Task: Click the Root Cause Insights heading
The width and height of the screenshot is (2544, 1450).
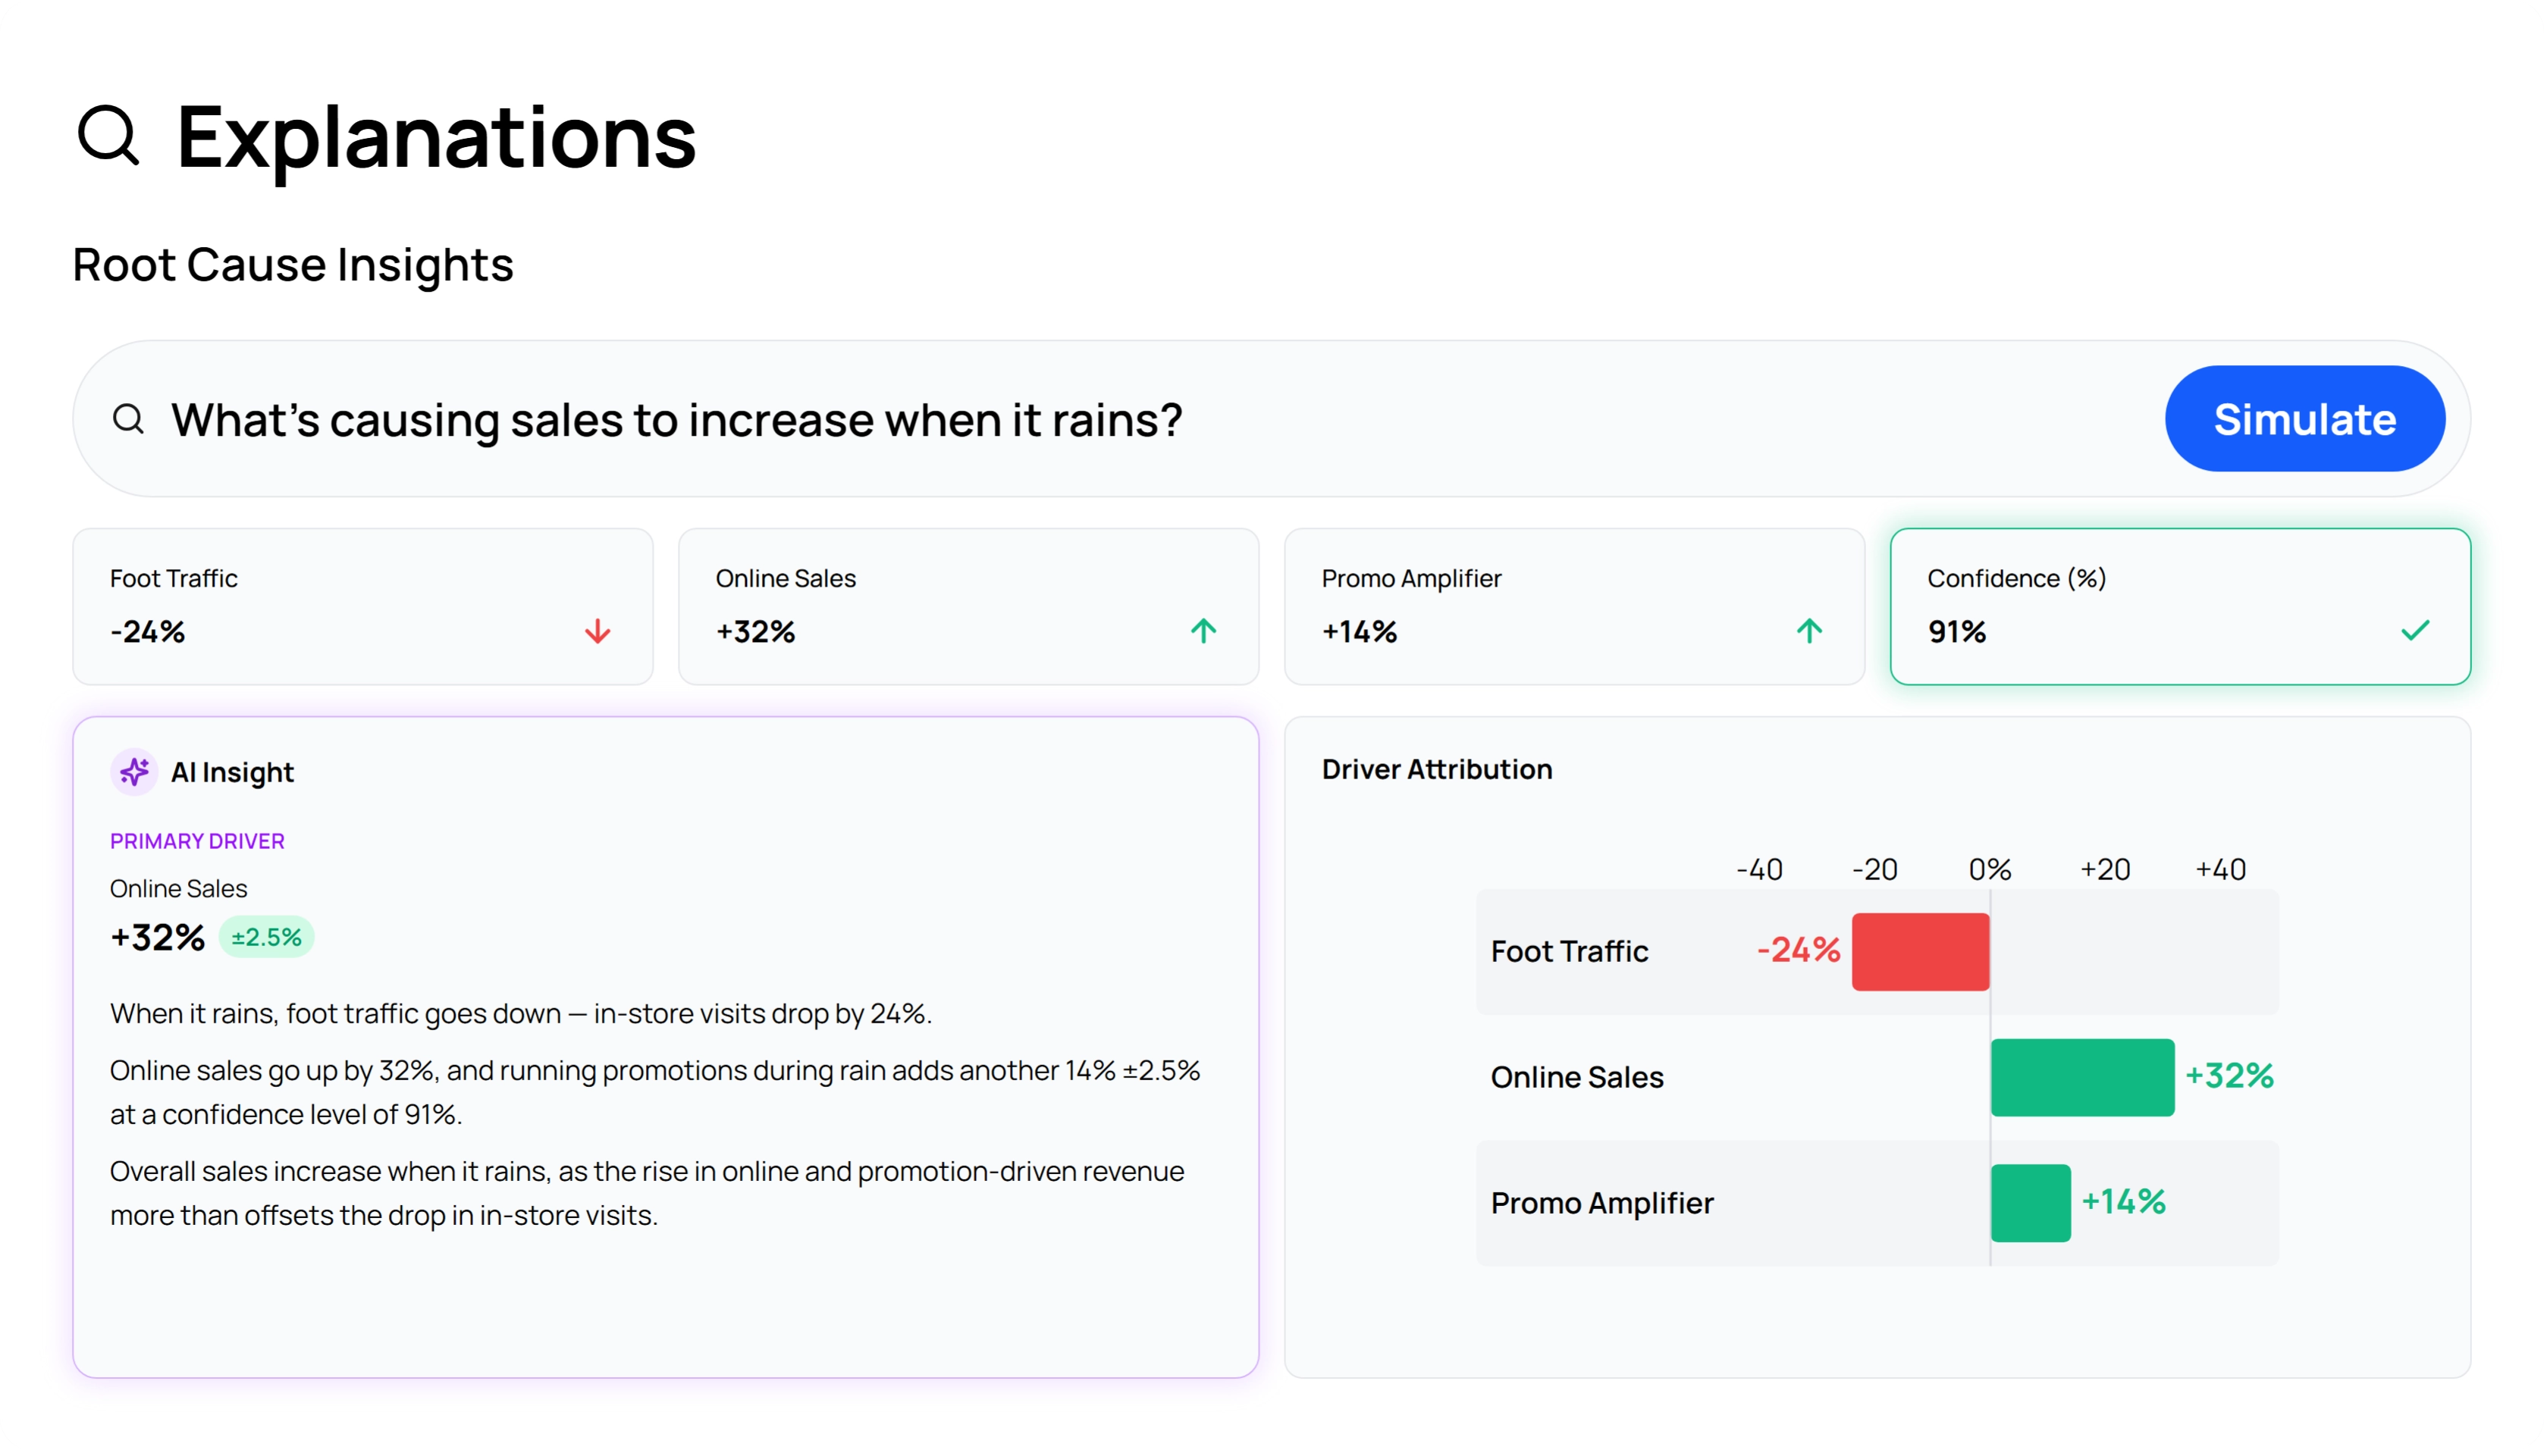Action: pos(293,265)
